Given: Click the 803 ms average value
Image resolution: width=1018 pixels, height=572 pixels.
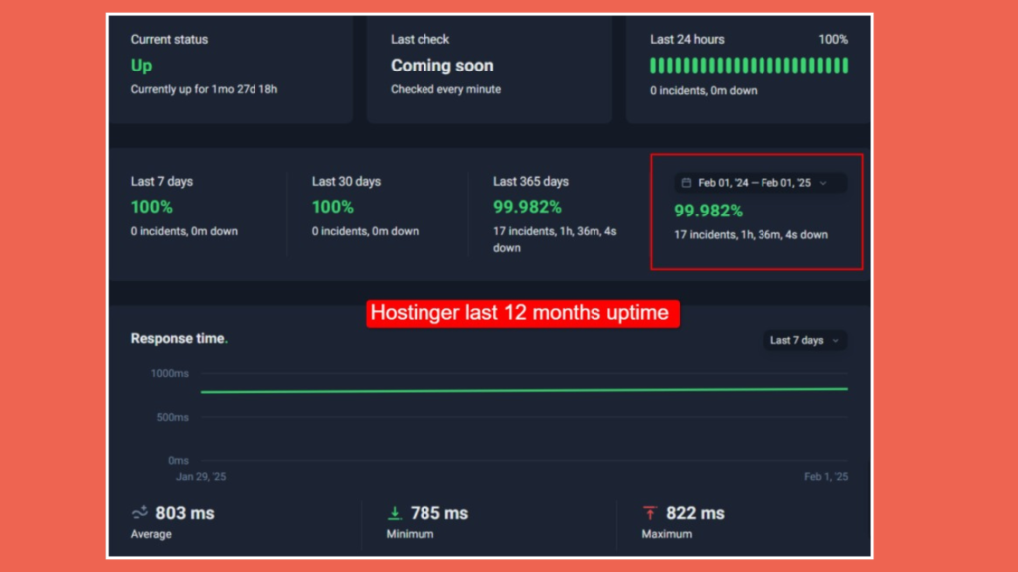Looking at the screenshot, I should click(185, 513).
